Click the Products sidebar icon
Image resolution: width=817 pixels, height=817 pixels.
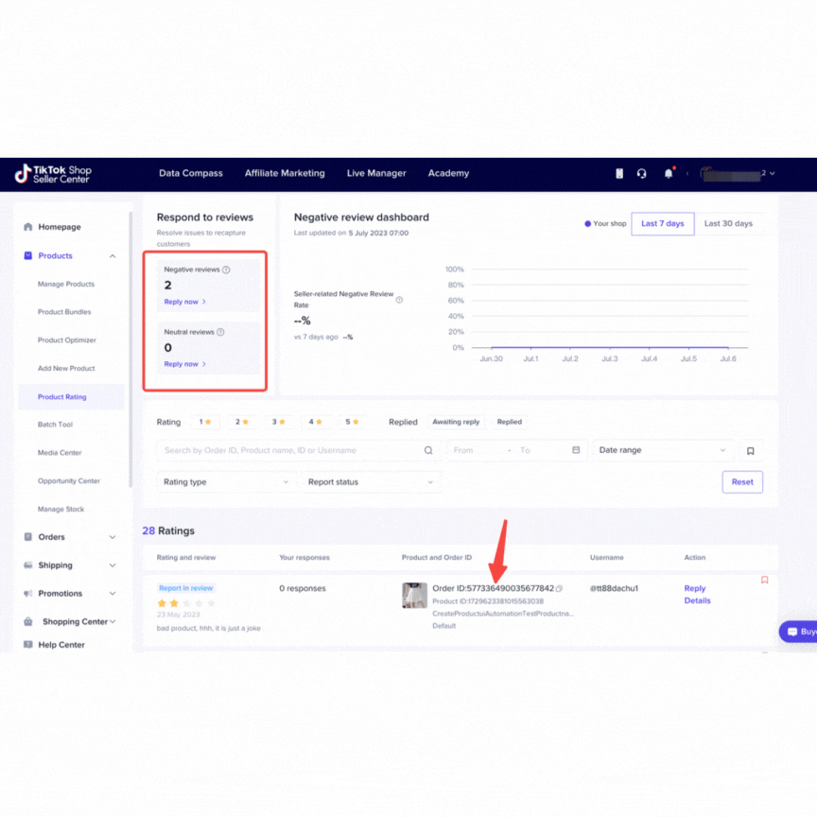[28, 255]
